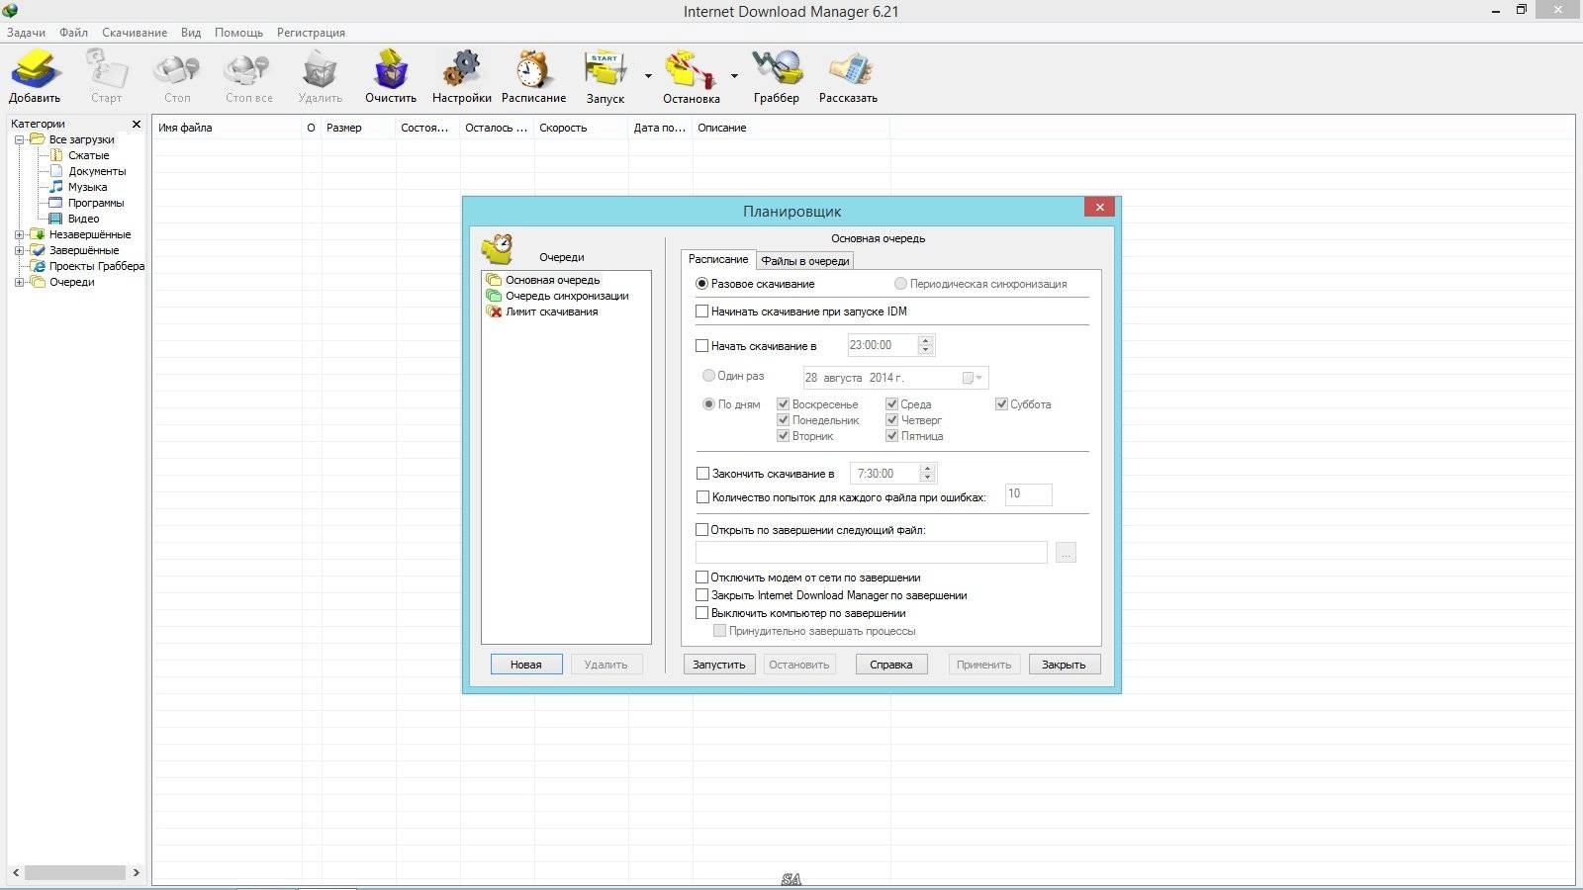The image size is (1583, 890).
Task: Enable Выключить компьютер по завершении
Action: tap(702, 613)
